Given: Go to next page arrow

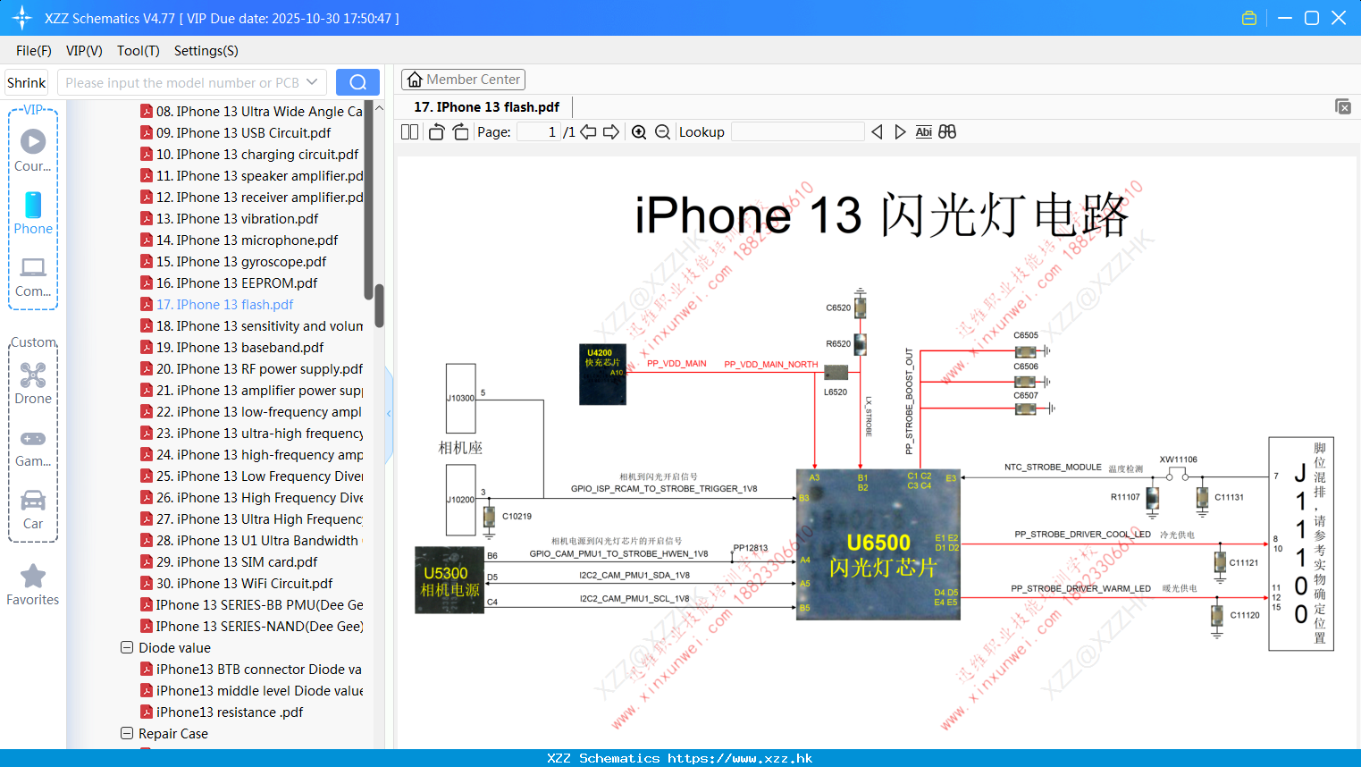Looking at the screenshot, I should [x=611, y=131].
